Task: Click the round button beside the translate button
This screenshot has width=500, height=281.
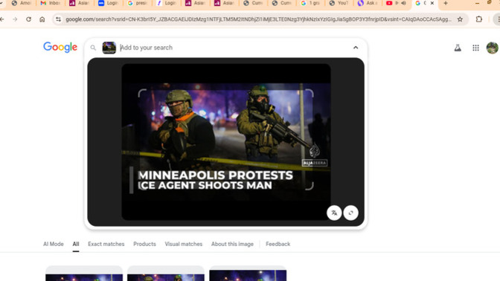Action: coord(350,213)
